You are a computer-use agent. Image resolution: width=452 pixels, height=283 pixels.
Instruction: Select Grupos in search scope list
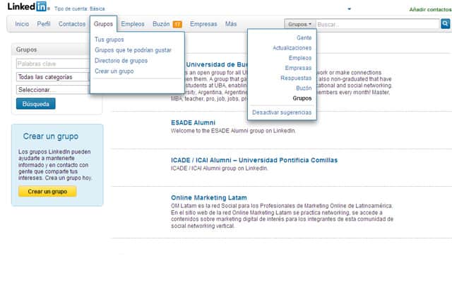(302, 98)
